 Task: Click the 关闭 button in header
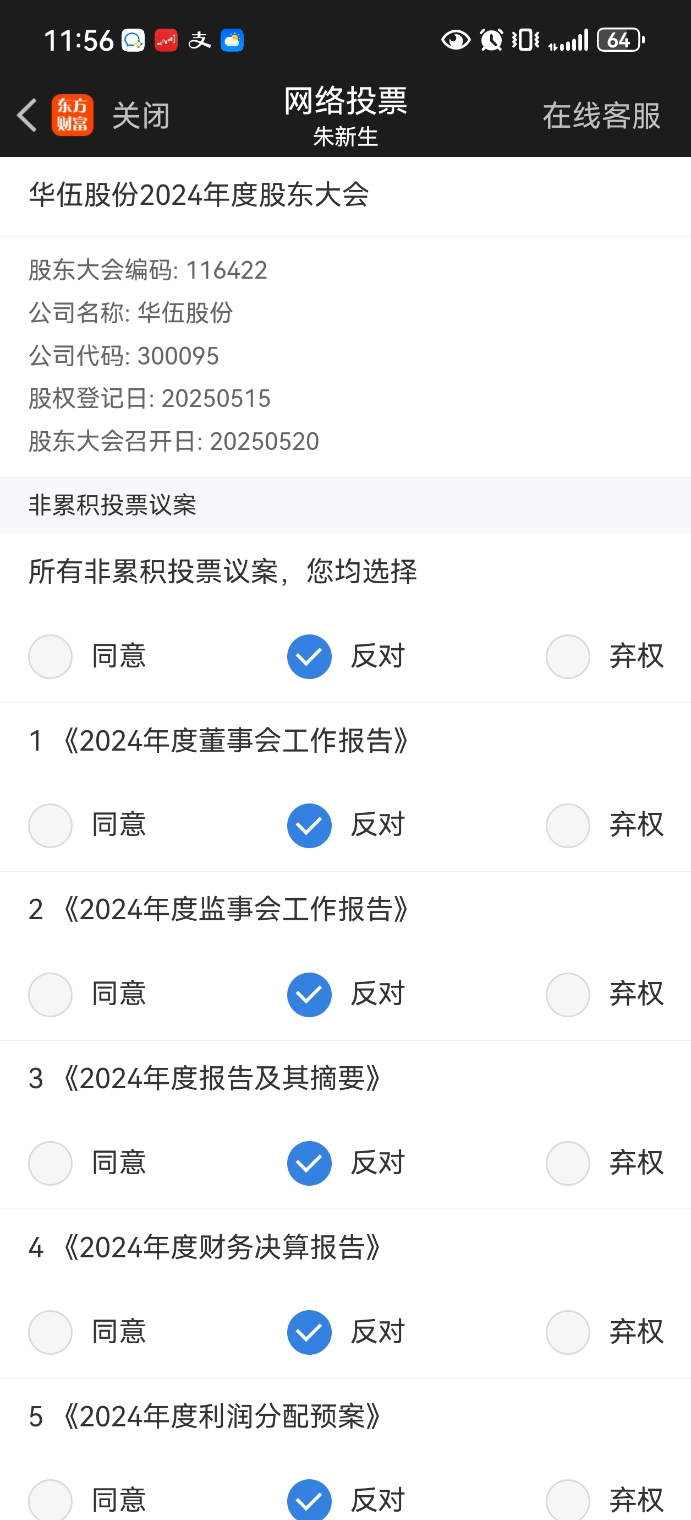pyautogui.click(x=141, y=116)
